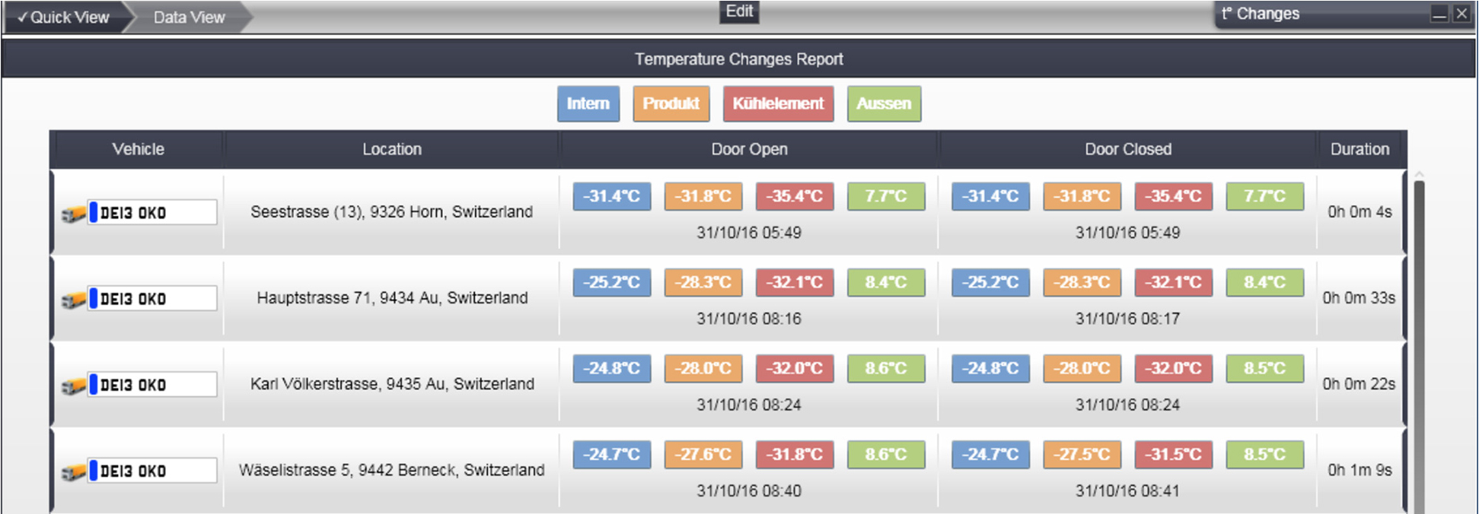Sort by the Vehicle column header
Viewport: 1479px width, 514px height.
pos(138,149)
